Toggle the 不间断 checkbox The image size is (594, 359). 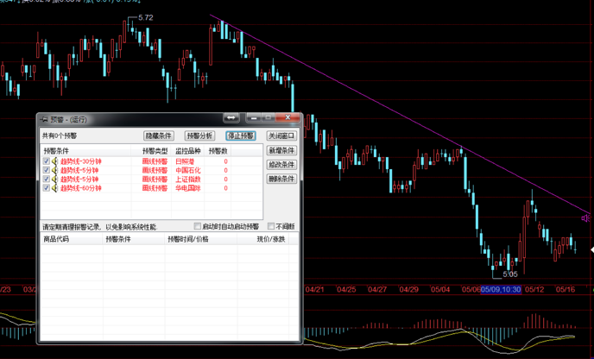271,227
